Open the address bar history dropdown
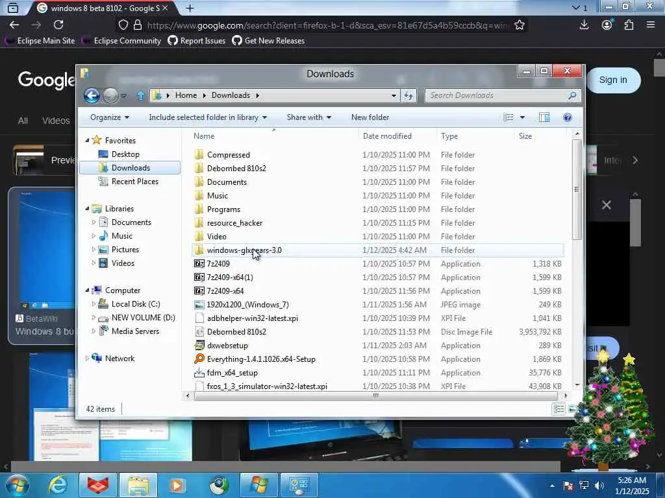 [x=394, y=96]
